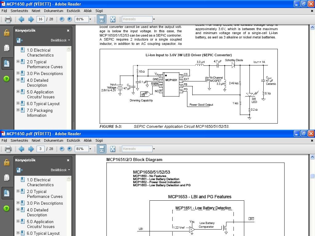Zoom out in bottom Adobe Reader window
The width and height of the screenshot is (315, 236).
pos(62,149)
